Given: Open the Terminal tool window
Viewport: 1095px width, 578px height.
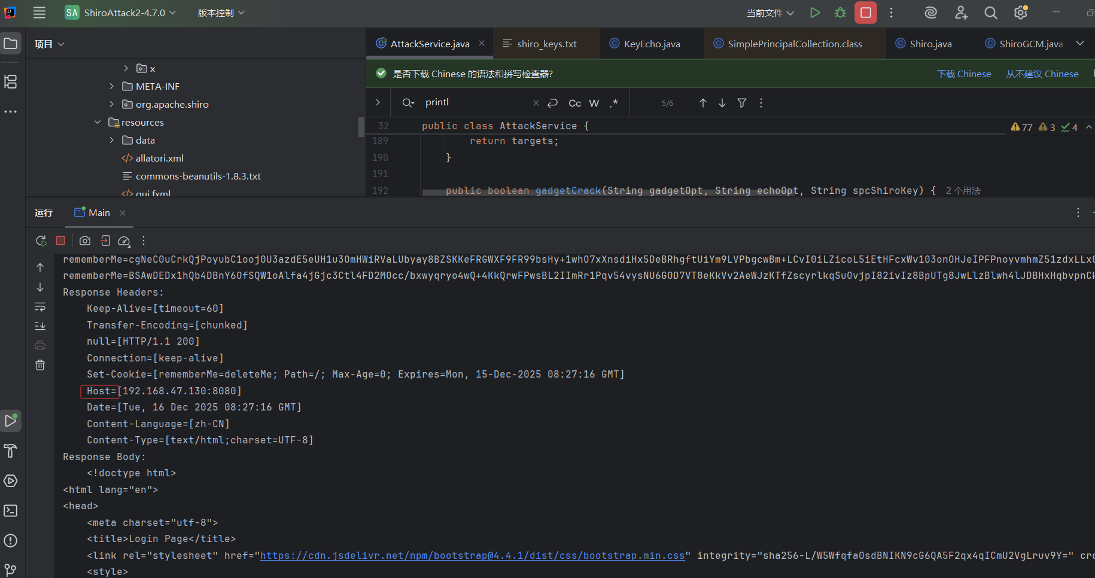Looking at the screenshot, I should click(10, 510).
